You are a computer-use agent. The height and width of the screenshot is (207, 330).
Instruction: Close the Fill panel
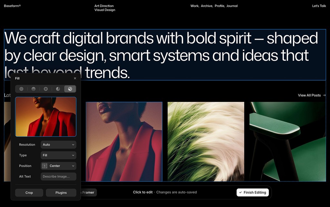click(75, 78)
